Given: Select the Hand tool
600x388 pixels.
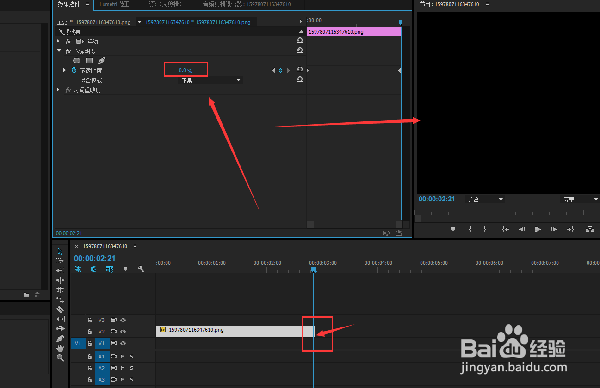Looking at the screenshot, I should [x=60, y=348].
